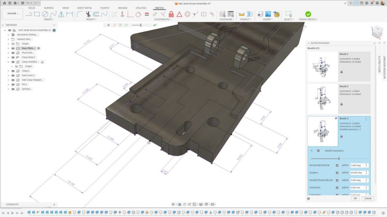Open the CONSTRAINTS dropdown menu
Image resolution: width=387 pixels, height=217 pixels.
[x=163, y=20]
